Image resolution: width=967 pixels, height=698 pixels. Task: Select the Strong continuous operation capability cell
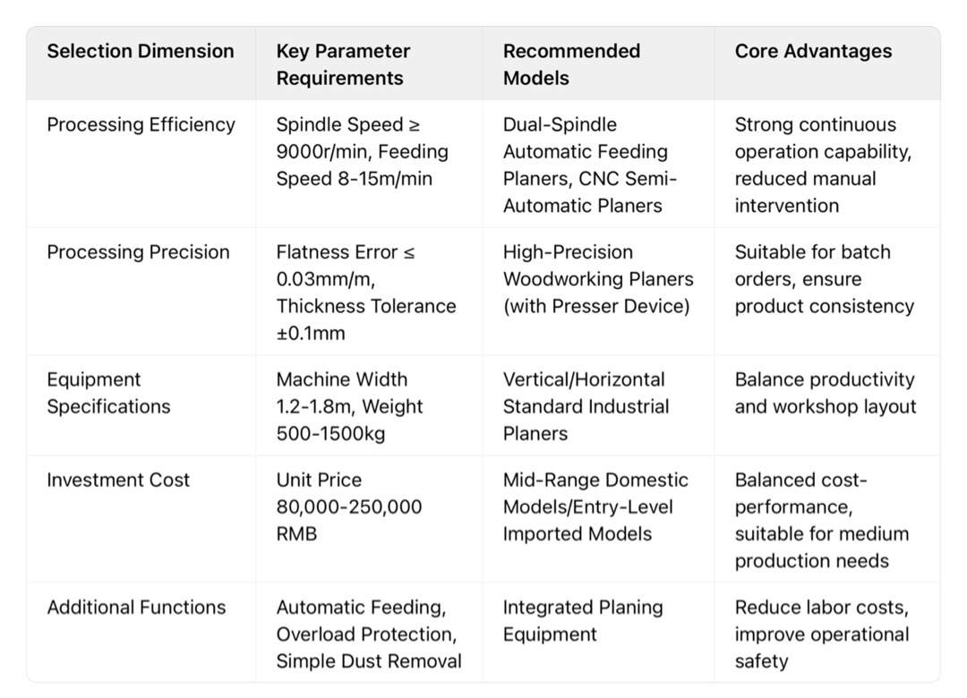[x=822, y=165]
